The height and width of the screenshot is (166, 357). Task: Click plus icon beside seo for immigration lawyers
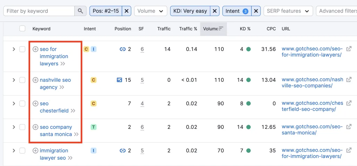tap(35, 49)
